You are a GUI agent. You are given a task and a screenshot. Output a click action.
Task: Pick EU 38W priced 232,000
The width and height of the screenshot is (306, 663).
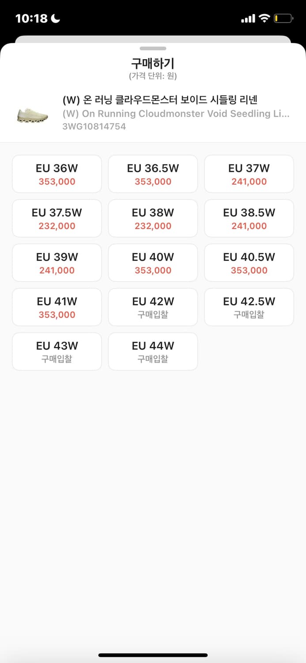point(153,218)
